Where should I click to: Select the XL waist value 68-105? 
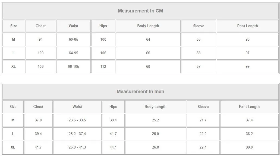click(73, 67)
